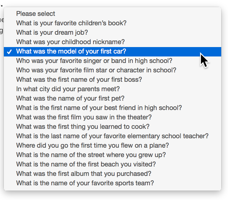Select 'street where you grew up' question
228x200 pixels.
[x=113, y=155]
